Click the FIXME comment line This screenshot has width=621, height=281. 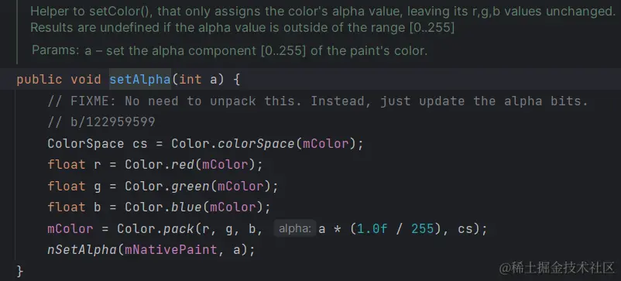coord(317,101)
